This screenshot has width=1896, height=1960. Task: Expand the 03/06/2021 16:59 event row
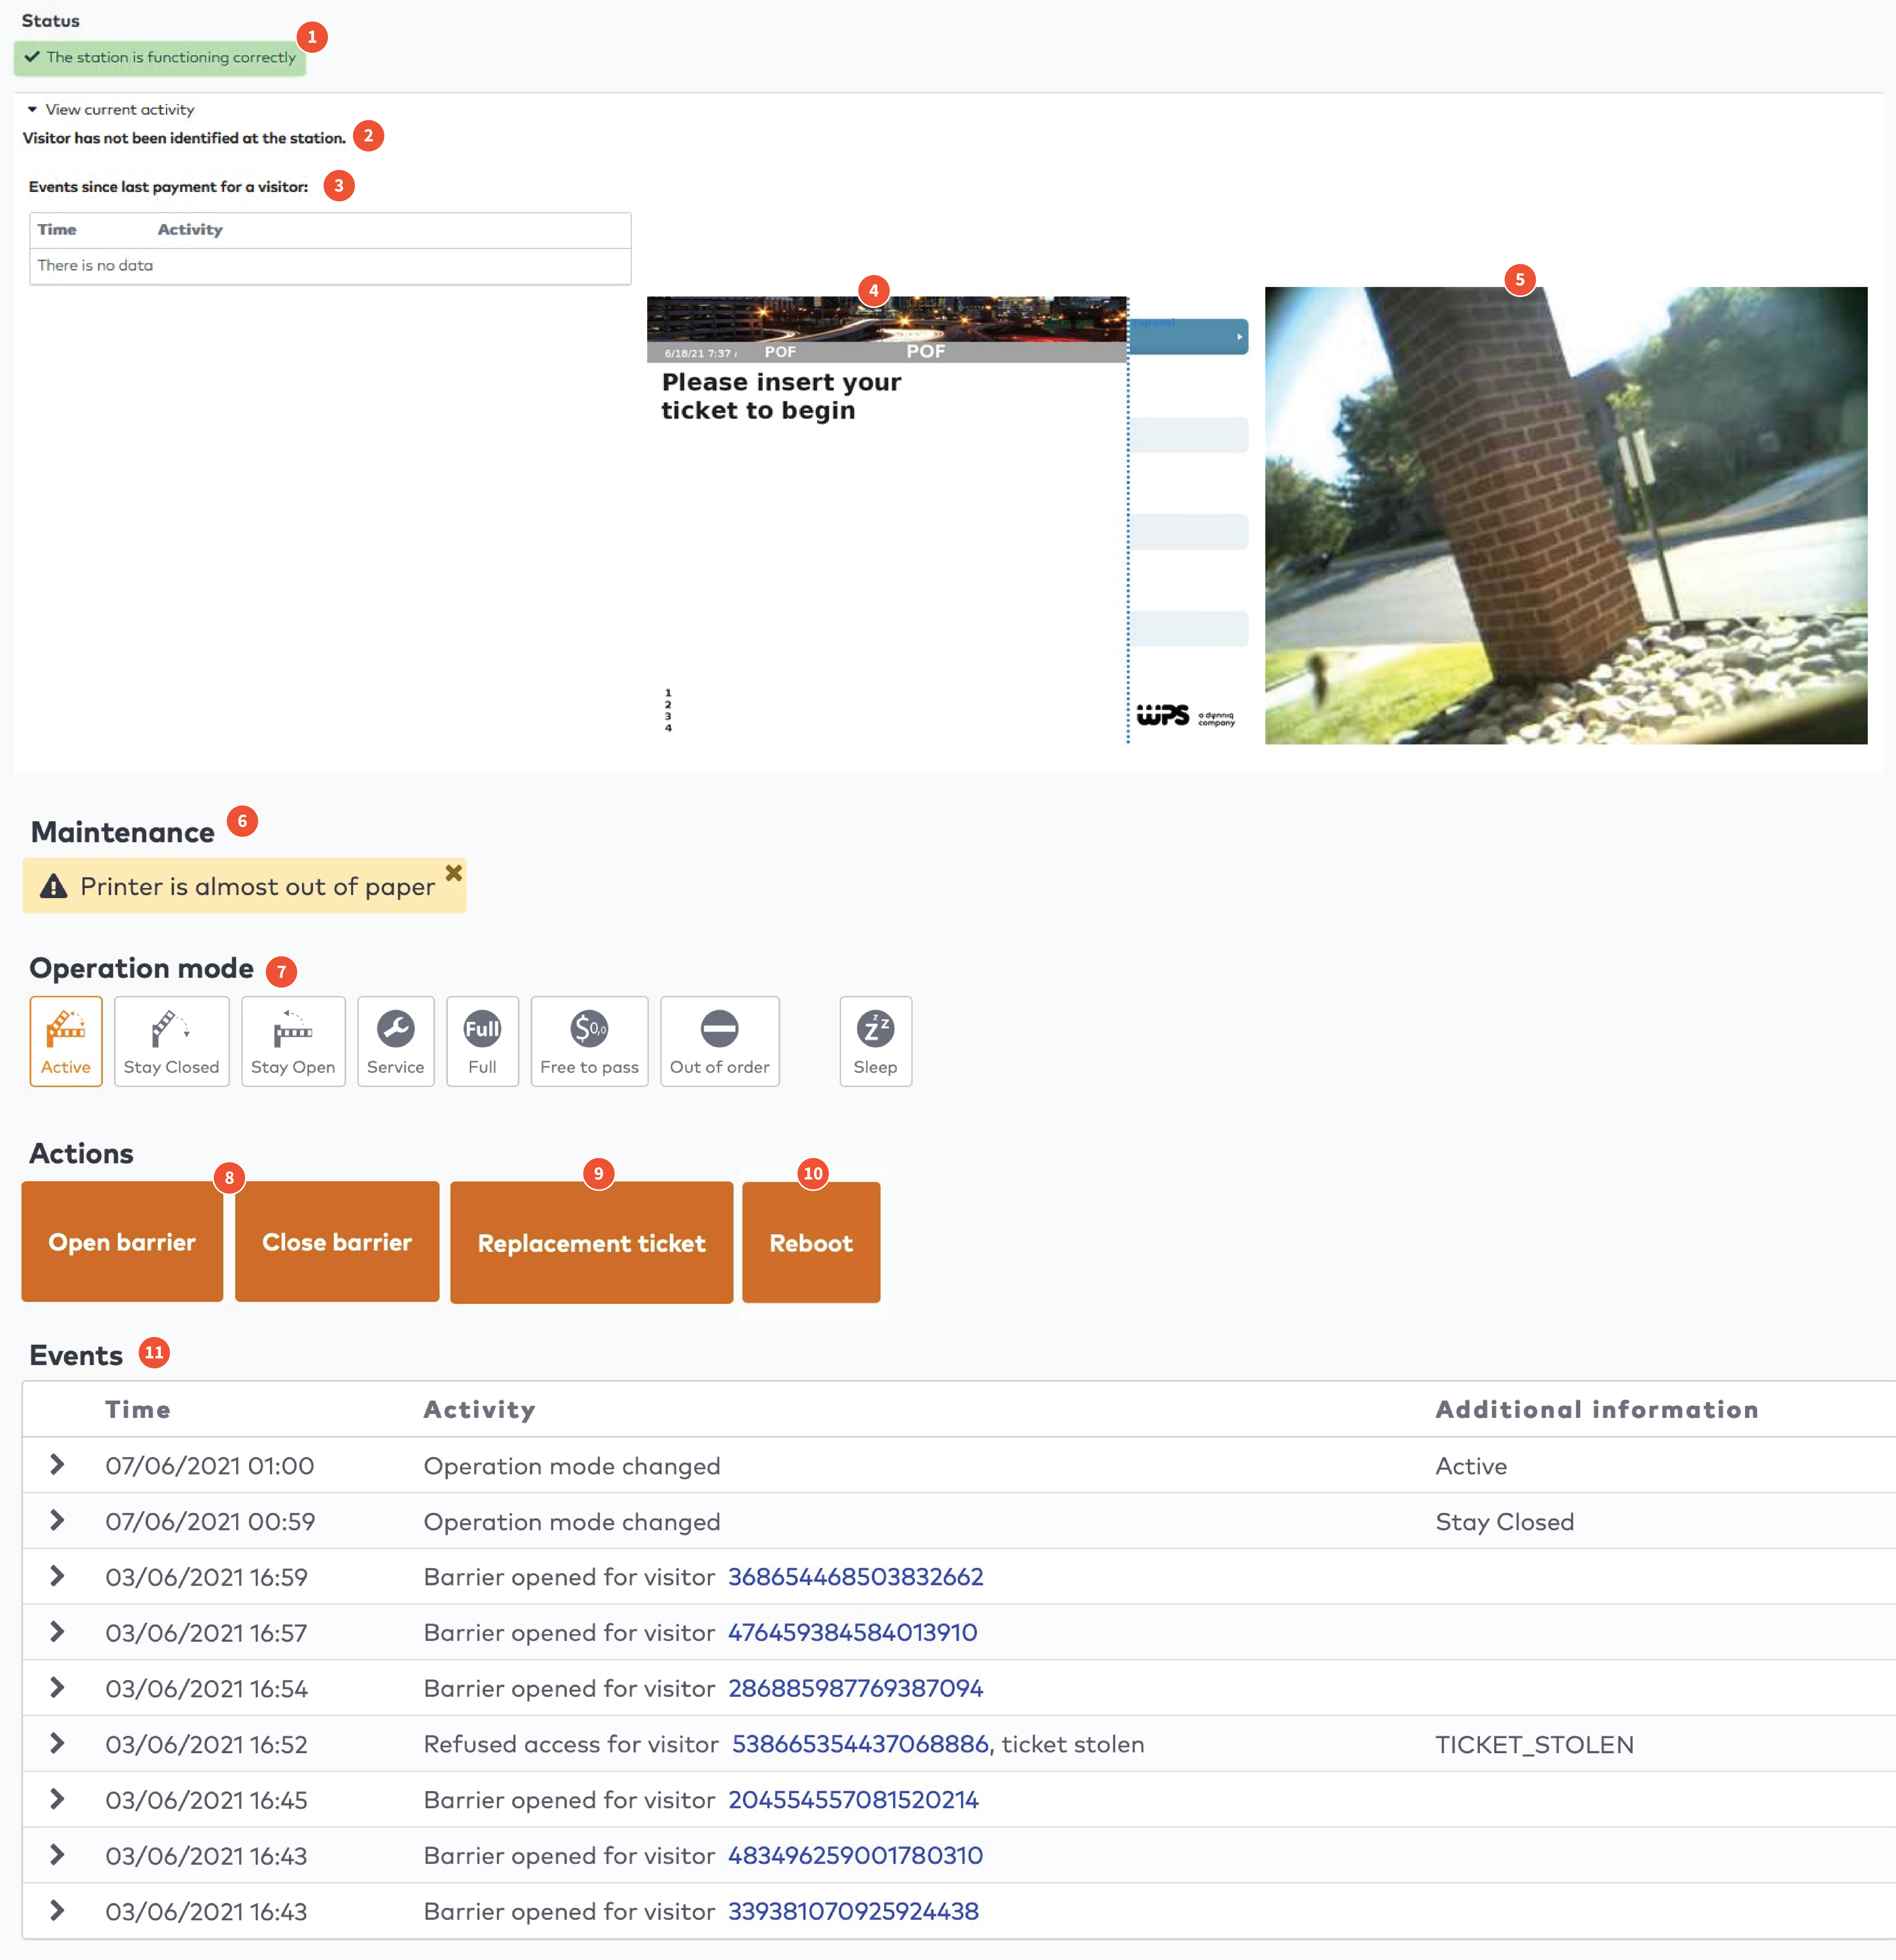(57, 1576)
